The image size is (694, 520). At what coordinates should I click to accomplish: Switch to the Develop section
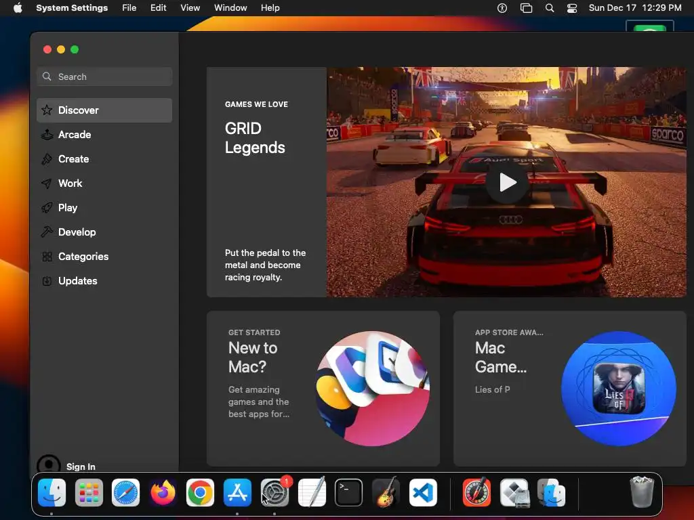104,232
